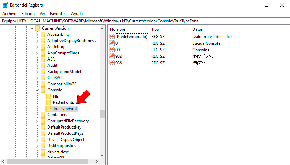Screen dimensions: 290x165
Task: Select the Audit folder icon
Action: coord(43,65)
